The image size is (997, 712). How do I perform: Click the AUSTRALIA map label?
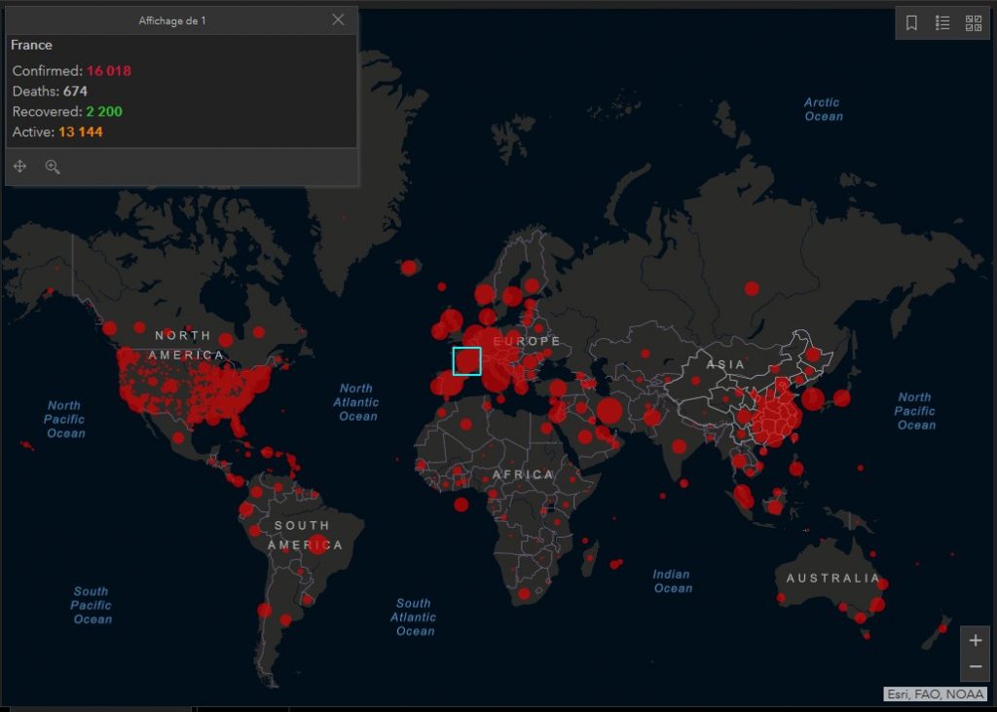(833, 578)
